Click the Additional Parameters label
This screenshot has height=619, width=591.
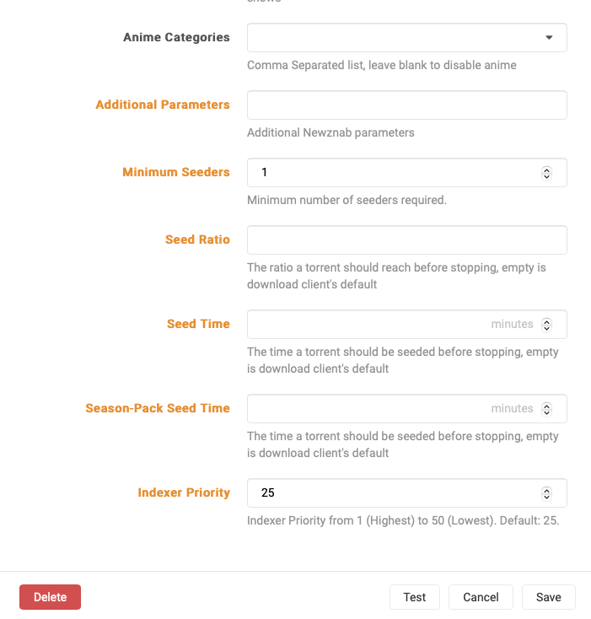(x=163, y=105)
